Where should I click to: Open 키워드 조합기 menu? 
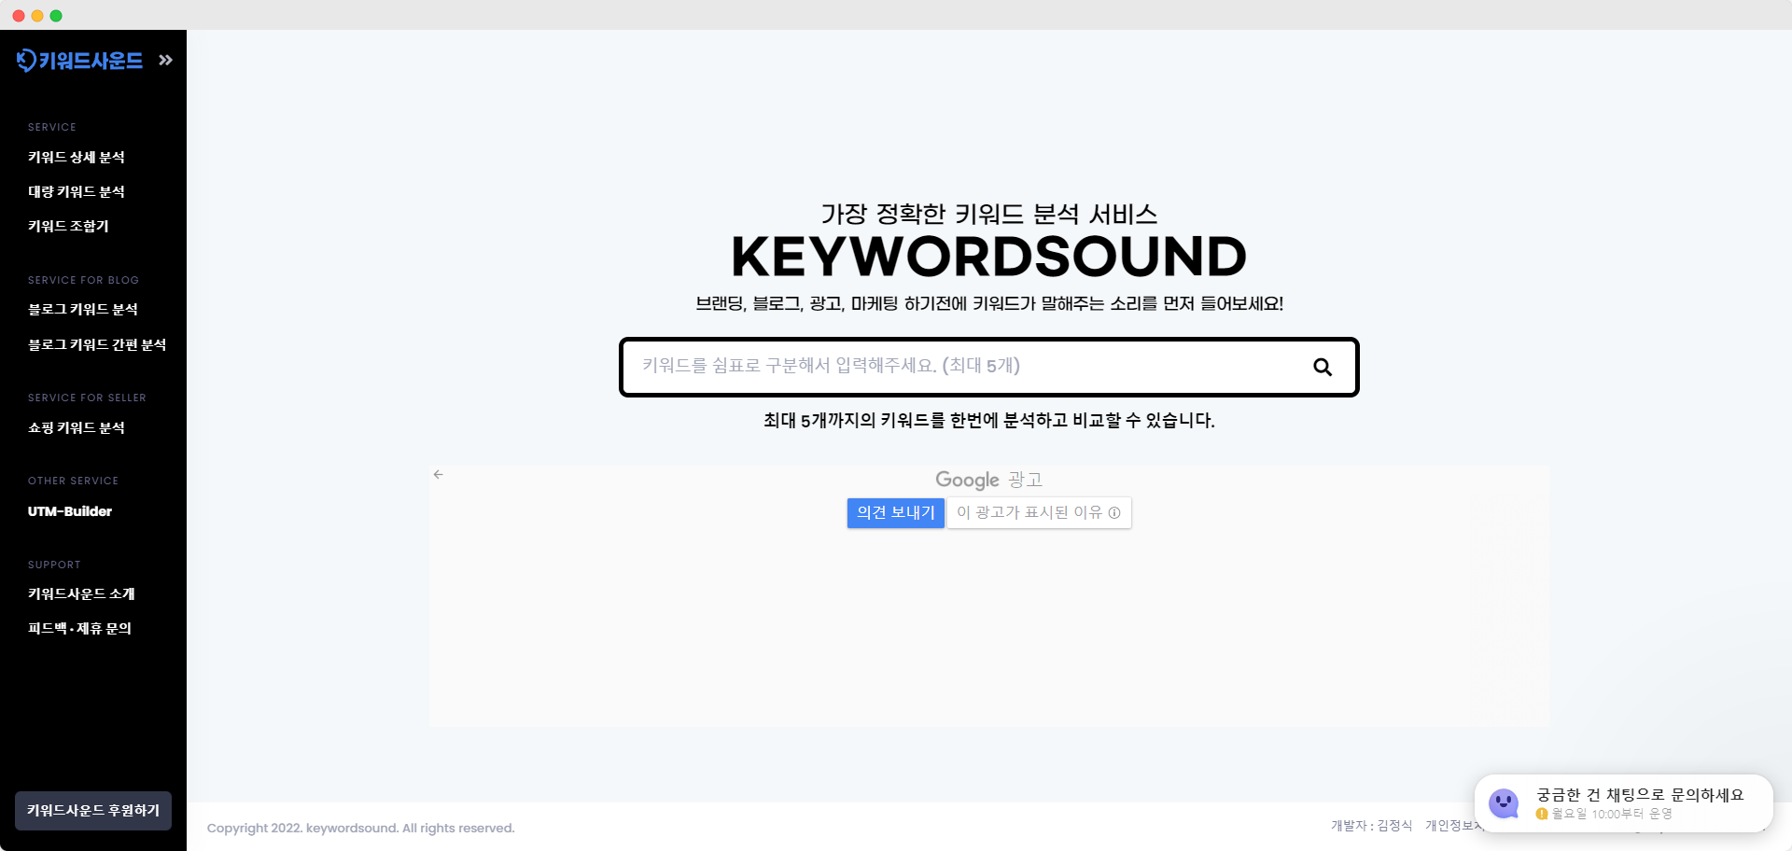(x=68, y=226)
